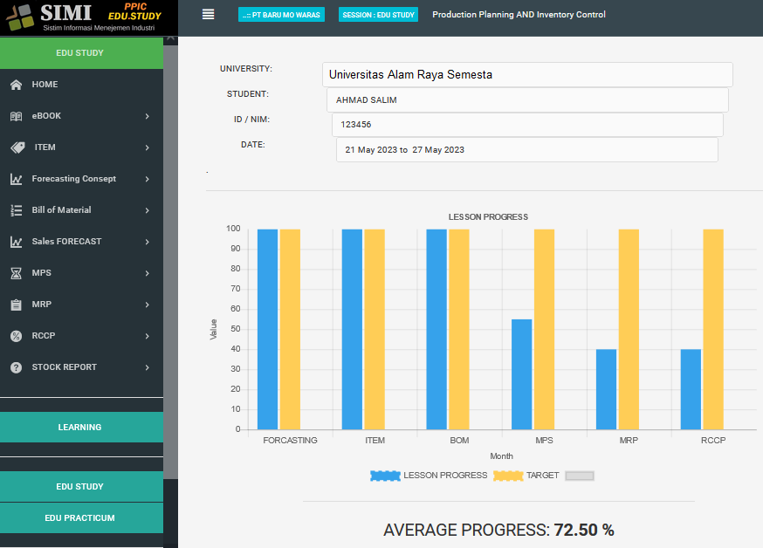Expand the eBOOK submenu arrow

coord(147,116)
